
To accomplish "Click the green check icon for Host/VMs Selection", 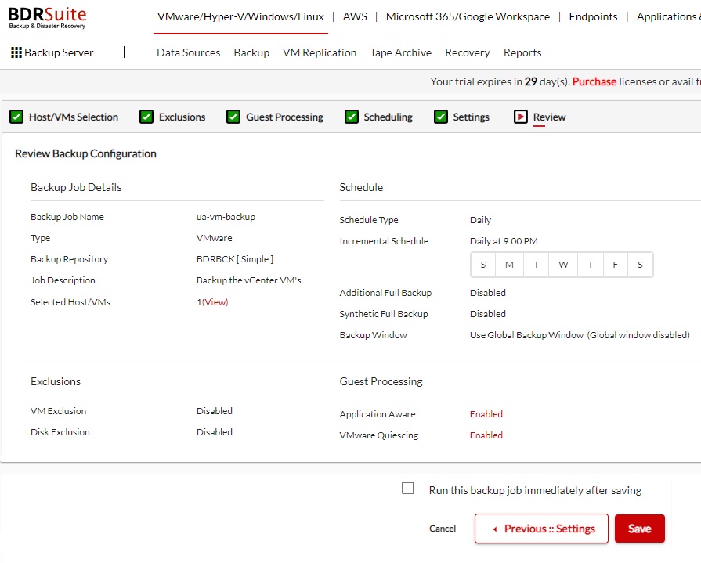I will (16, 117).
